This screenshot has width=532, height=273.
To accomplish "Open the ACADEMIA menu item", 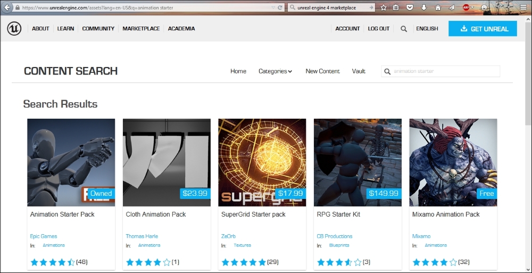I will [x=181, y=29].
